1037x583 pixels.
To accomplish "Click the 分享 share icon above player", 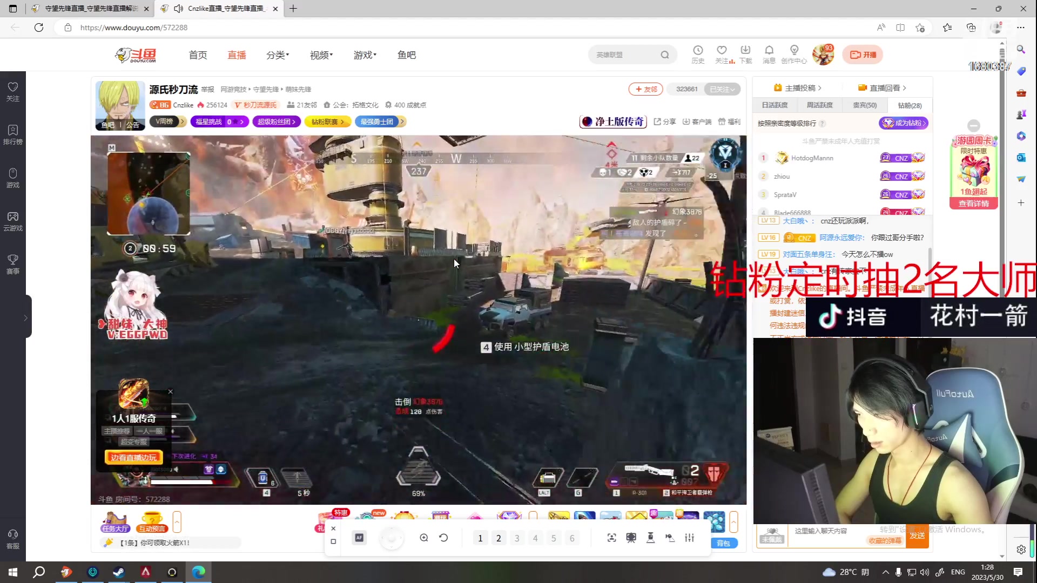I will pyautogui.click(x=665, y=121).
